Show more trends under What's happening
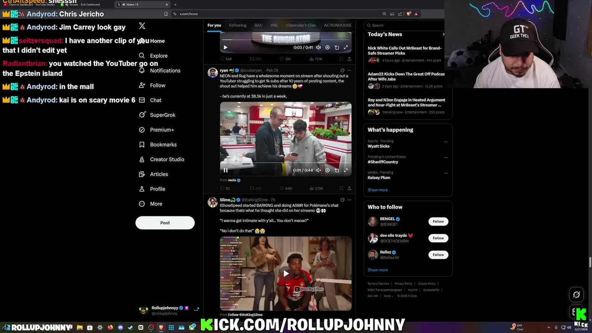The width and height of the screenshot is (592, 333). (377, 190)
